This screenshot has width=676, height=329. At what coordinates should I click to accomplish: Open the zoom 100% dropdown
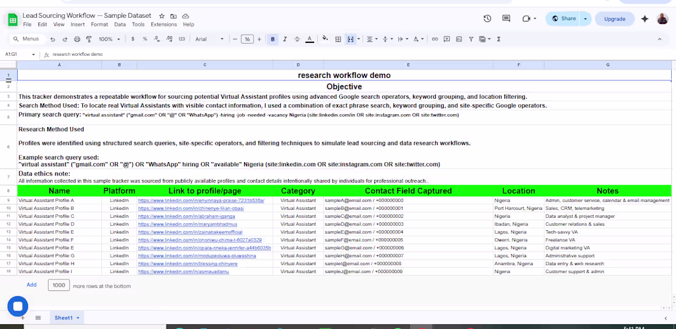tap(109, 39)
